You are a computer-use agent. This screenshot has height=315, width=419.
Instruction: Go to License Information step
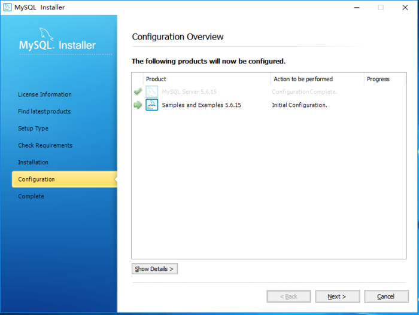(45, 94)
